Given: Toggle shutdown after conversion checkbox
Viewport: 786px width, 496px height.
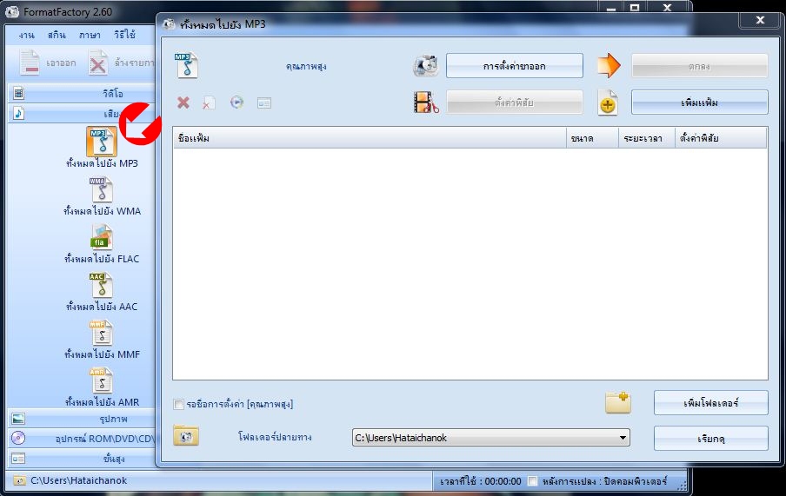Looking at the screenshot, I should (532, 481).
